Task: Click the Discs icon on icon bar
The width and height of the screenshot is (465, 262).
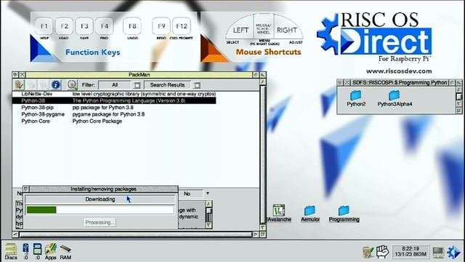Action: coord(11,251)
